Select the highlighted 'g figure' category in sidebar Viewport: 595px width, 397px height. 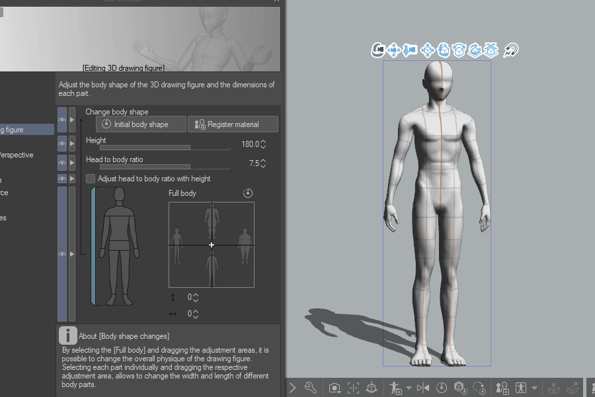pos(27,130)
